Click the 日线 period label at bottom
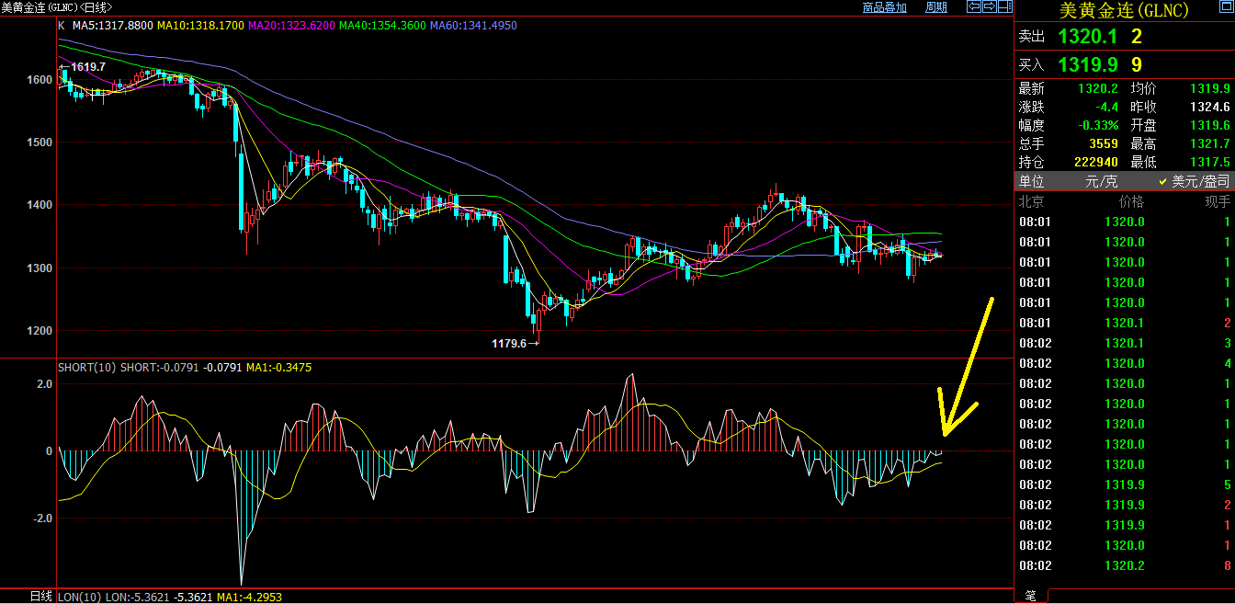1235x604 pixels. (40, 597)
